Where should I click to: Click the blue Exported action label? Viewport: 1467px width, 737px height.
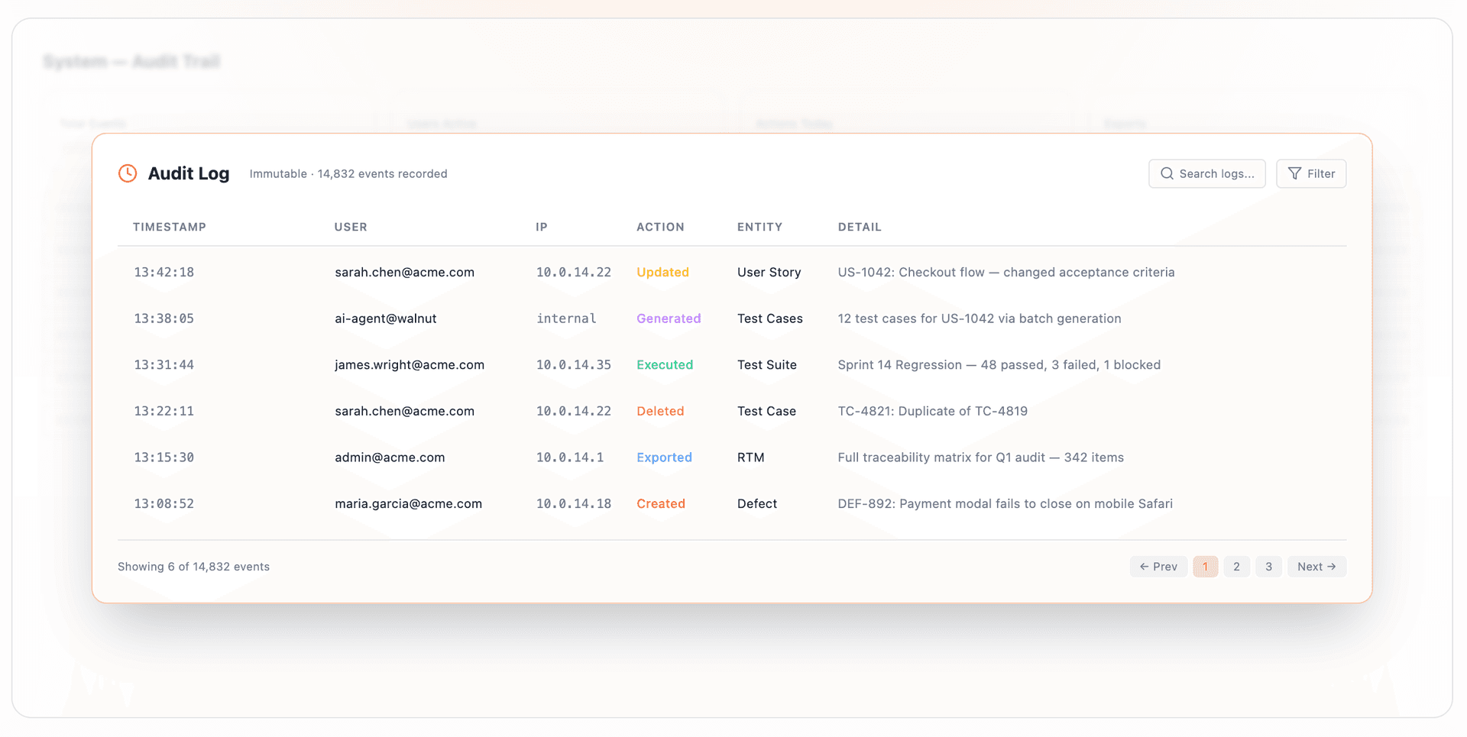(664, 457)
